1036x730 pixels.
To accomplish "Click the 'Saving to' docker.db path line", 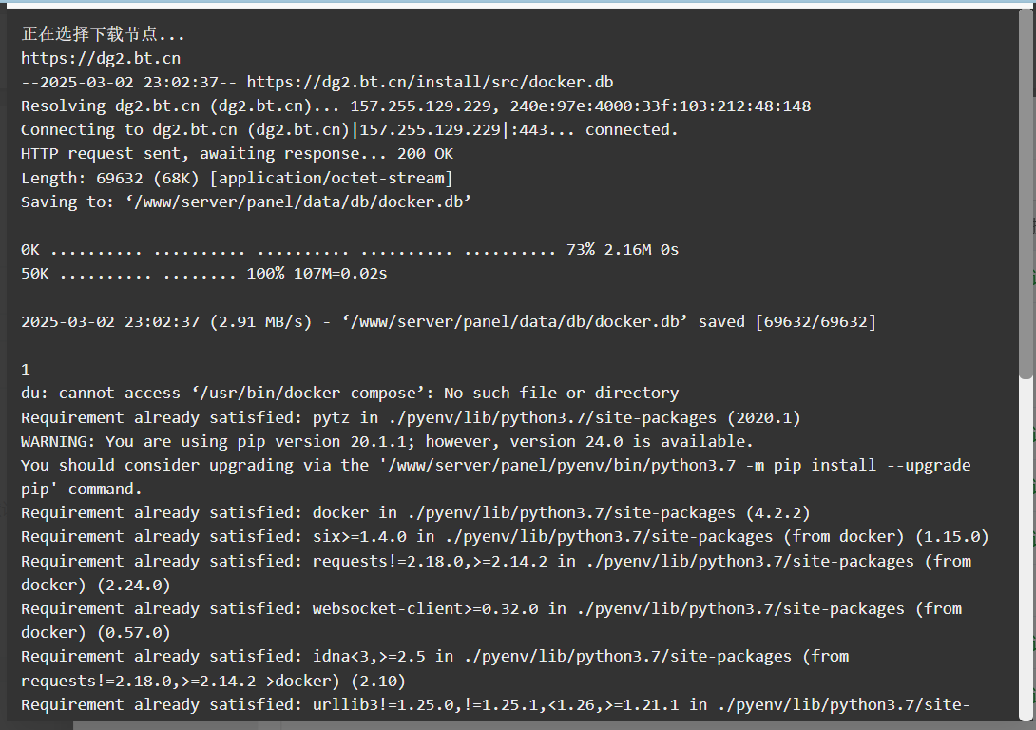I will [246, 202].
